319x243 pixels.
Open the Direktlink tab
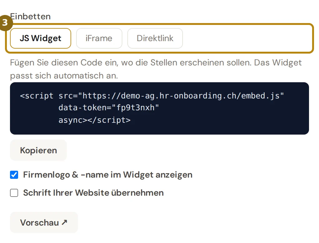[x=155, y=38]
